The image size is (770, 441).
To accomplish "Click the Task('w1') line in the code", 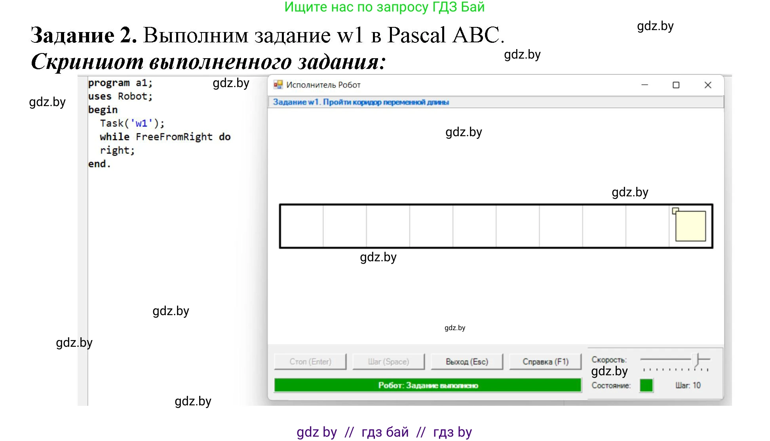I will point(132,124).
